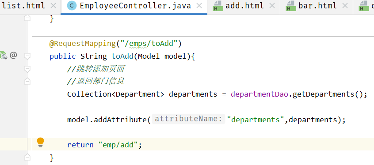Toggle fold marker at toAdd closing brace
This screenshot has width=374, height=165.
click(x=27, y=157)
